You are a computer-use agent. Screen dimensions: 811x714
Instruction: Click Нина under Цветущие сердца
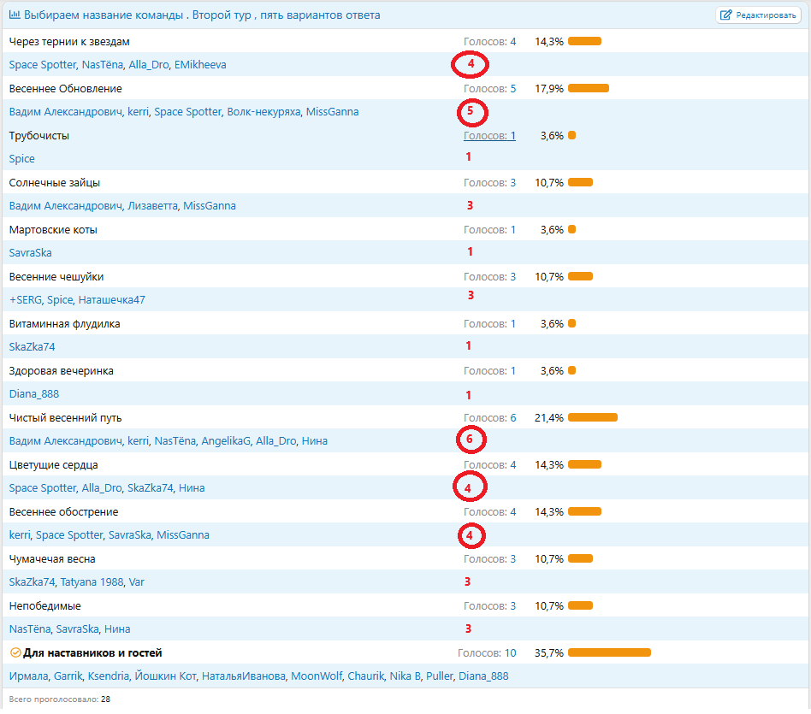point(192,488)
